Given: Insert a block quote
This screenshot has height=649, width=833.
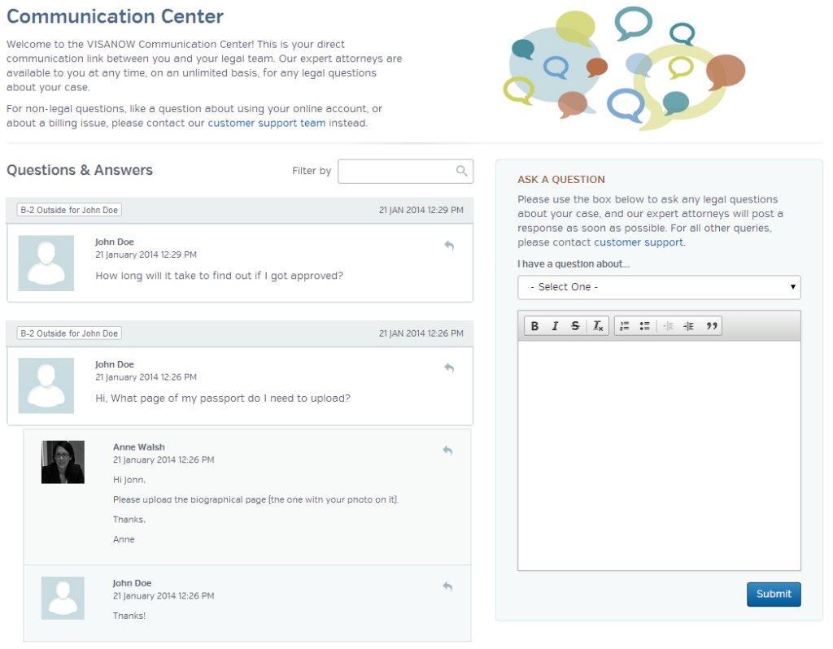Looking at the screenshot, I should (711, 326).
